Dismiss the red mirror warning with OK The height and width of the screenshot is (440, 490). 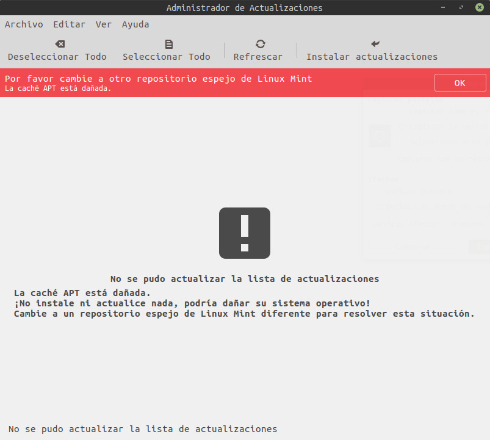pyautogui.click(x=460, y=83)
